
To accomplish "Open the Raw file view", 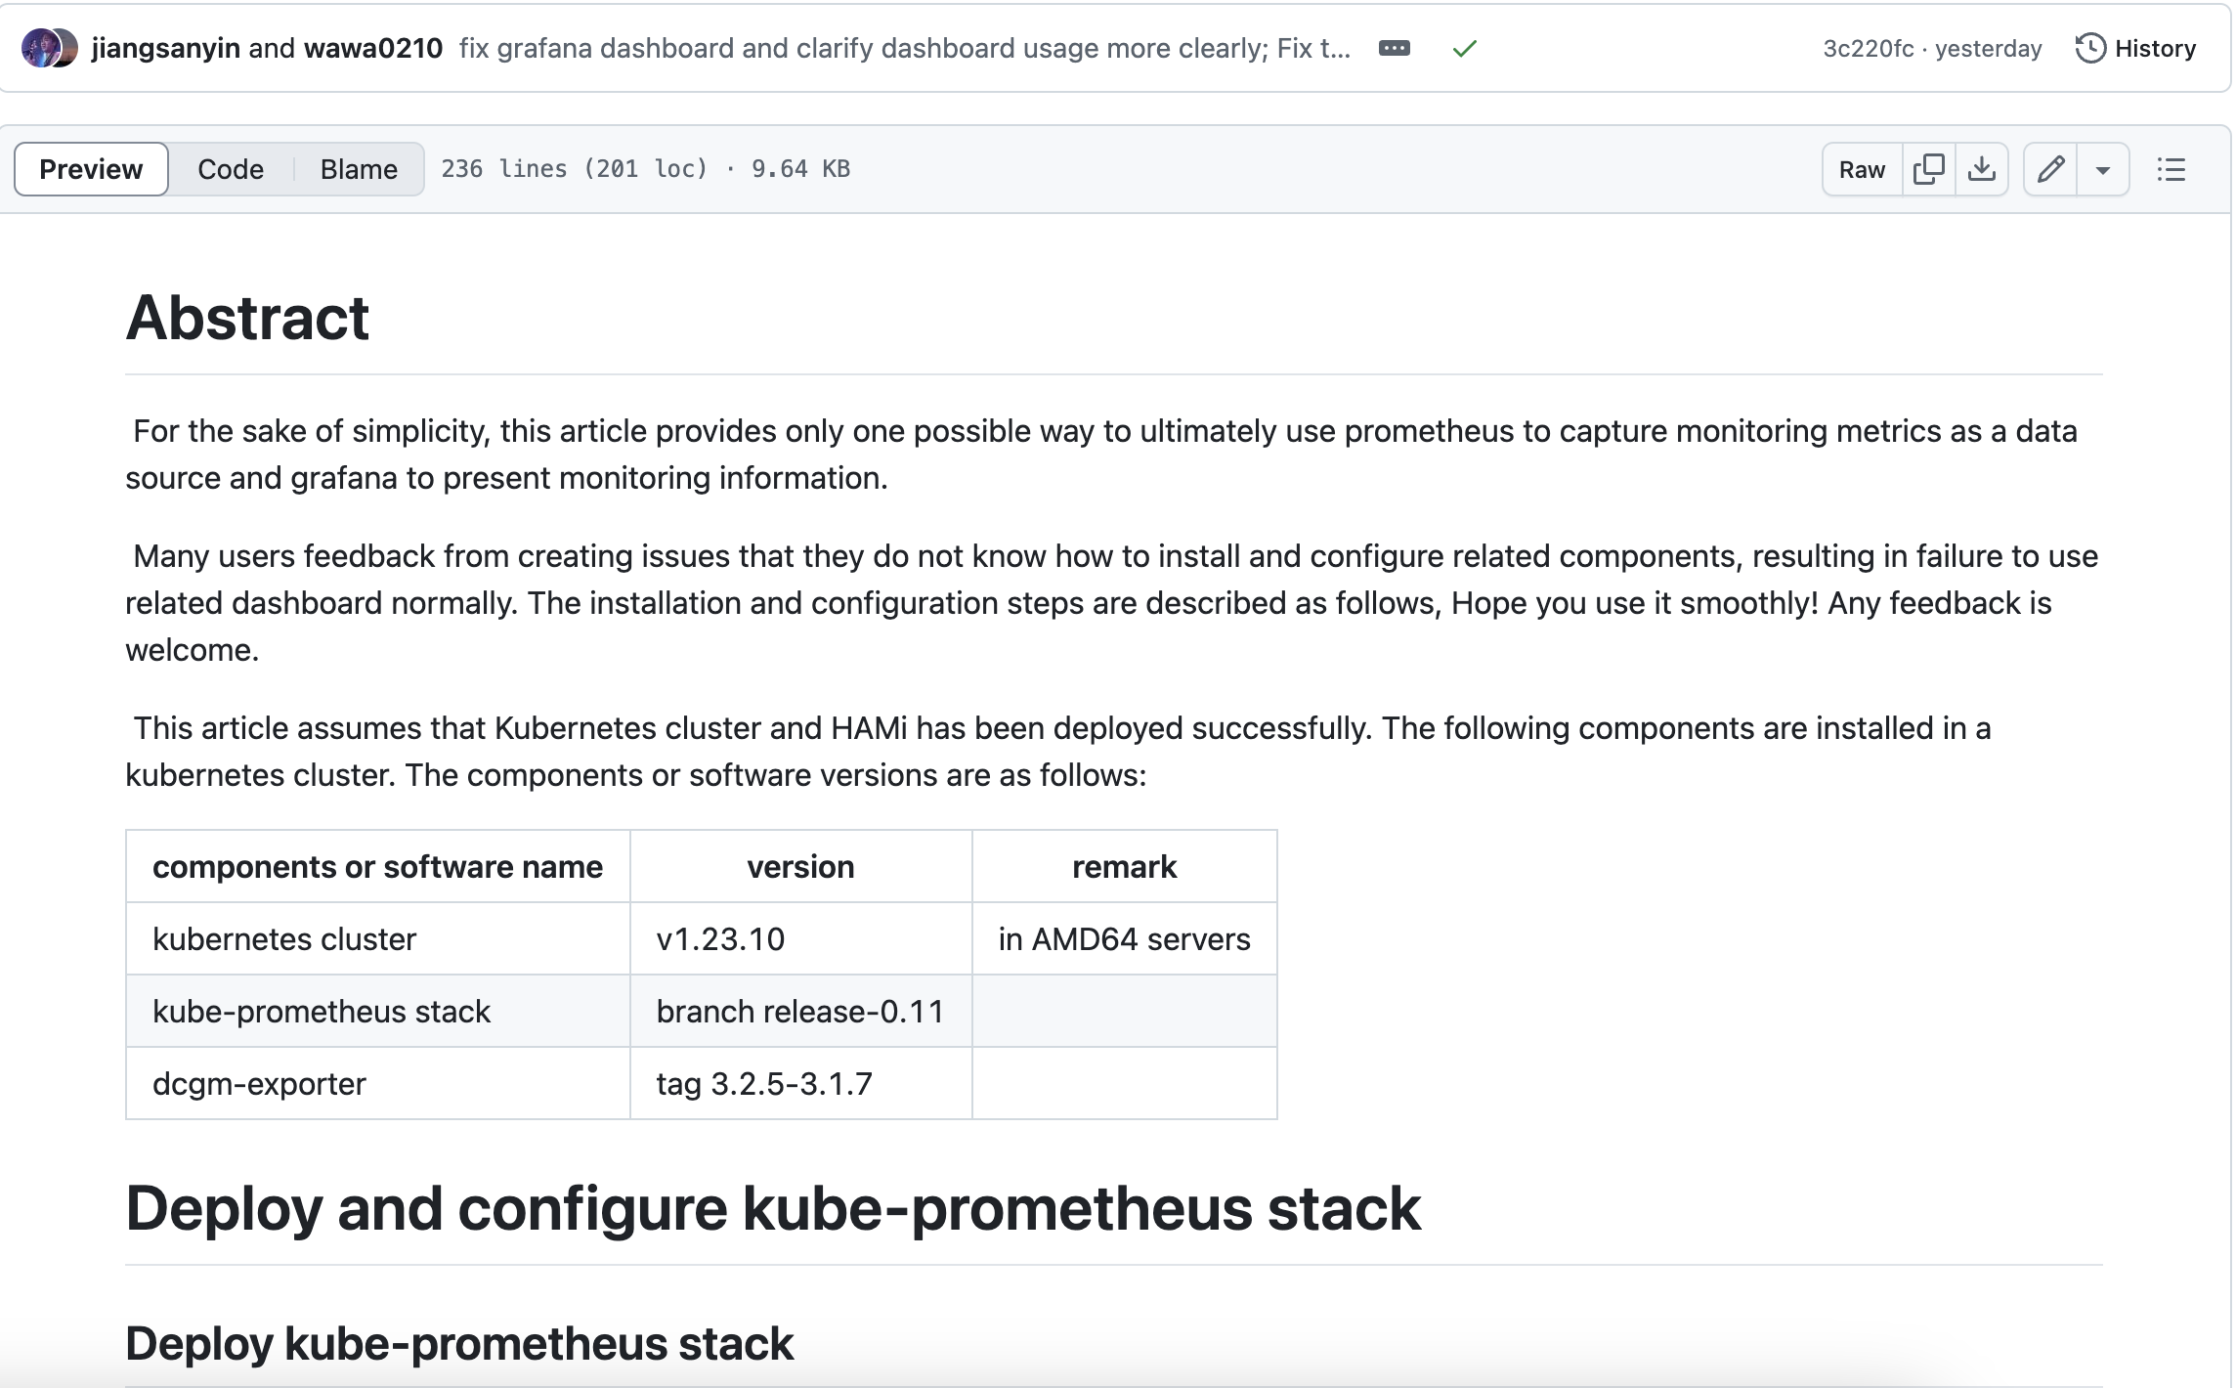I will click(1861, 169).
